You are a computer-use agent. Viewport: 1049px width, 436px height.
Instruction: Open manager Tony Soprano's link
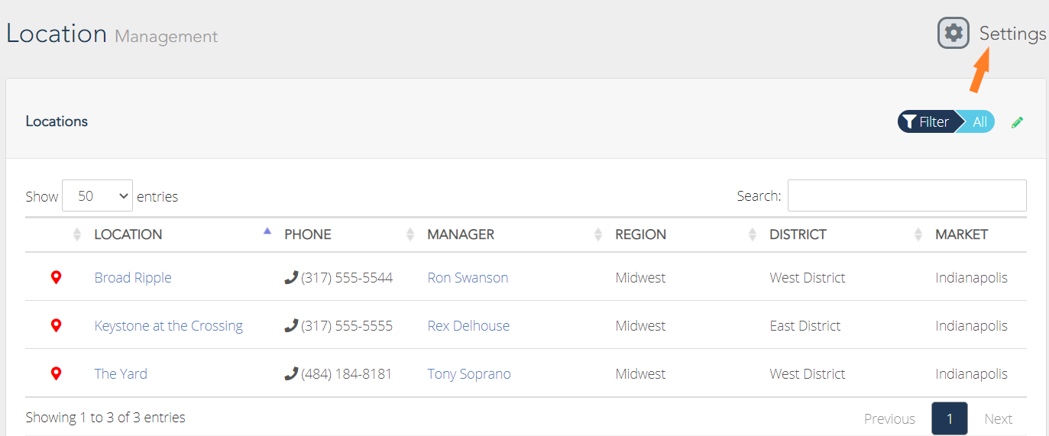[469, 373]
